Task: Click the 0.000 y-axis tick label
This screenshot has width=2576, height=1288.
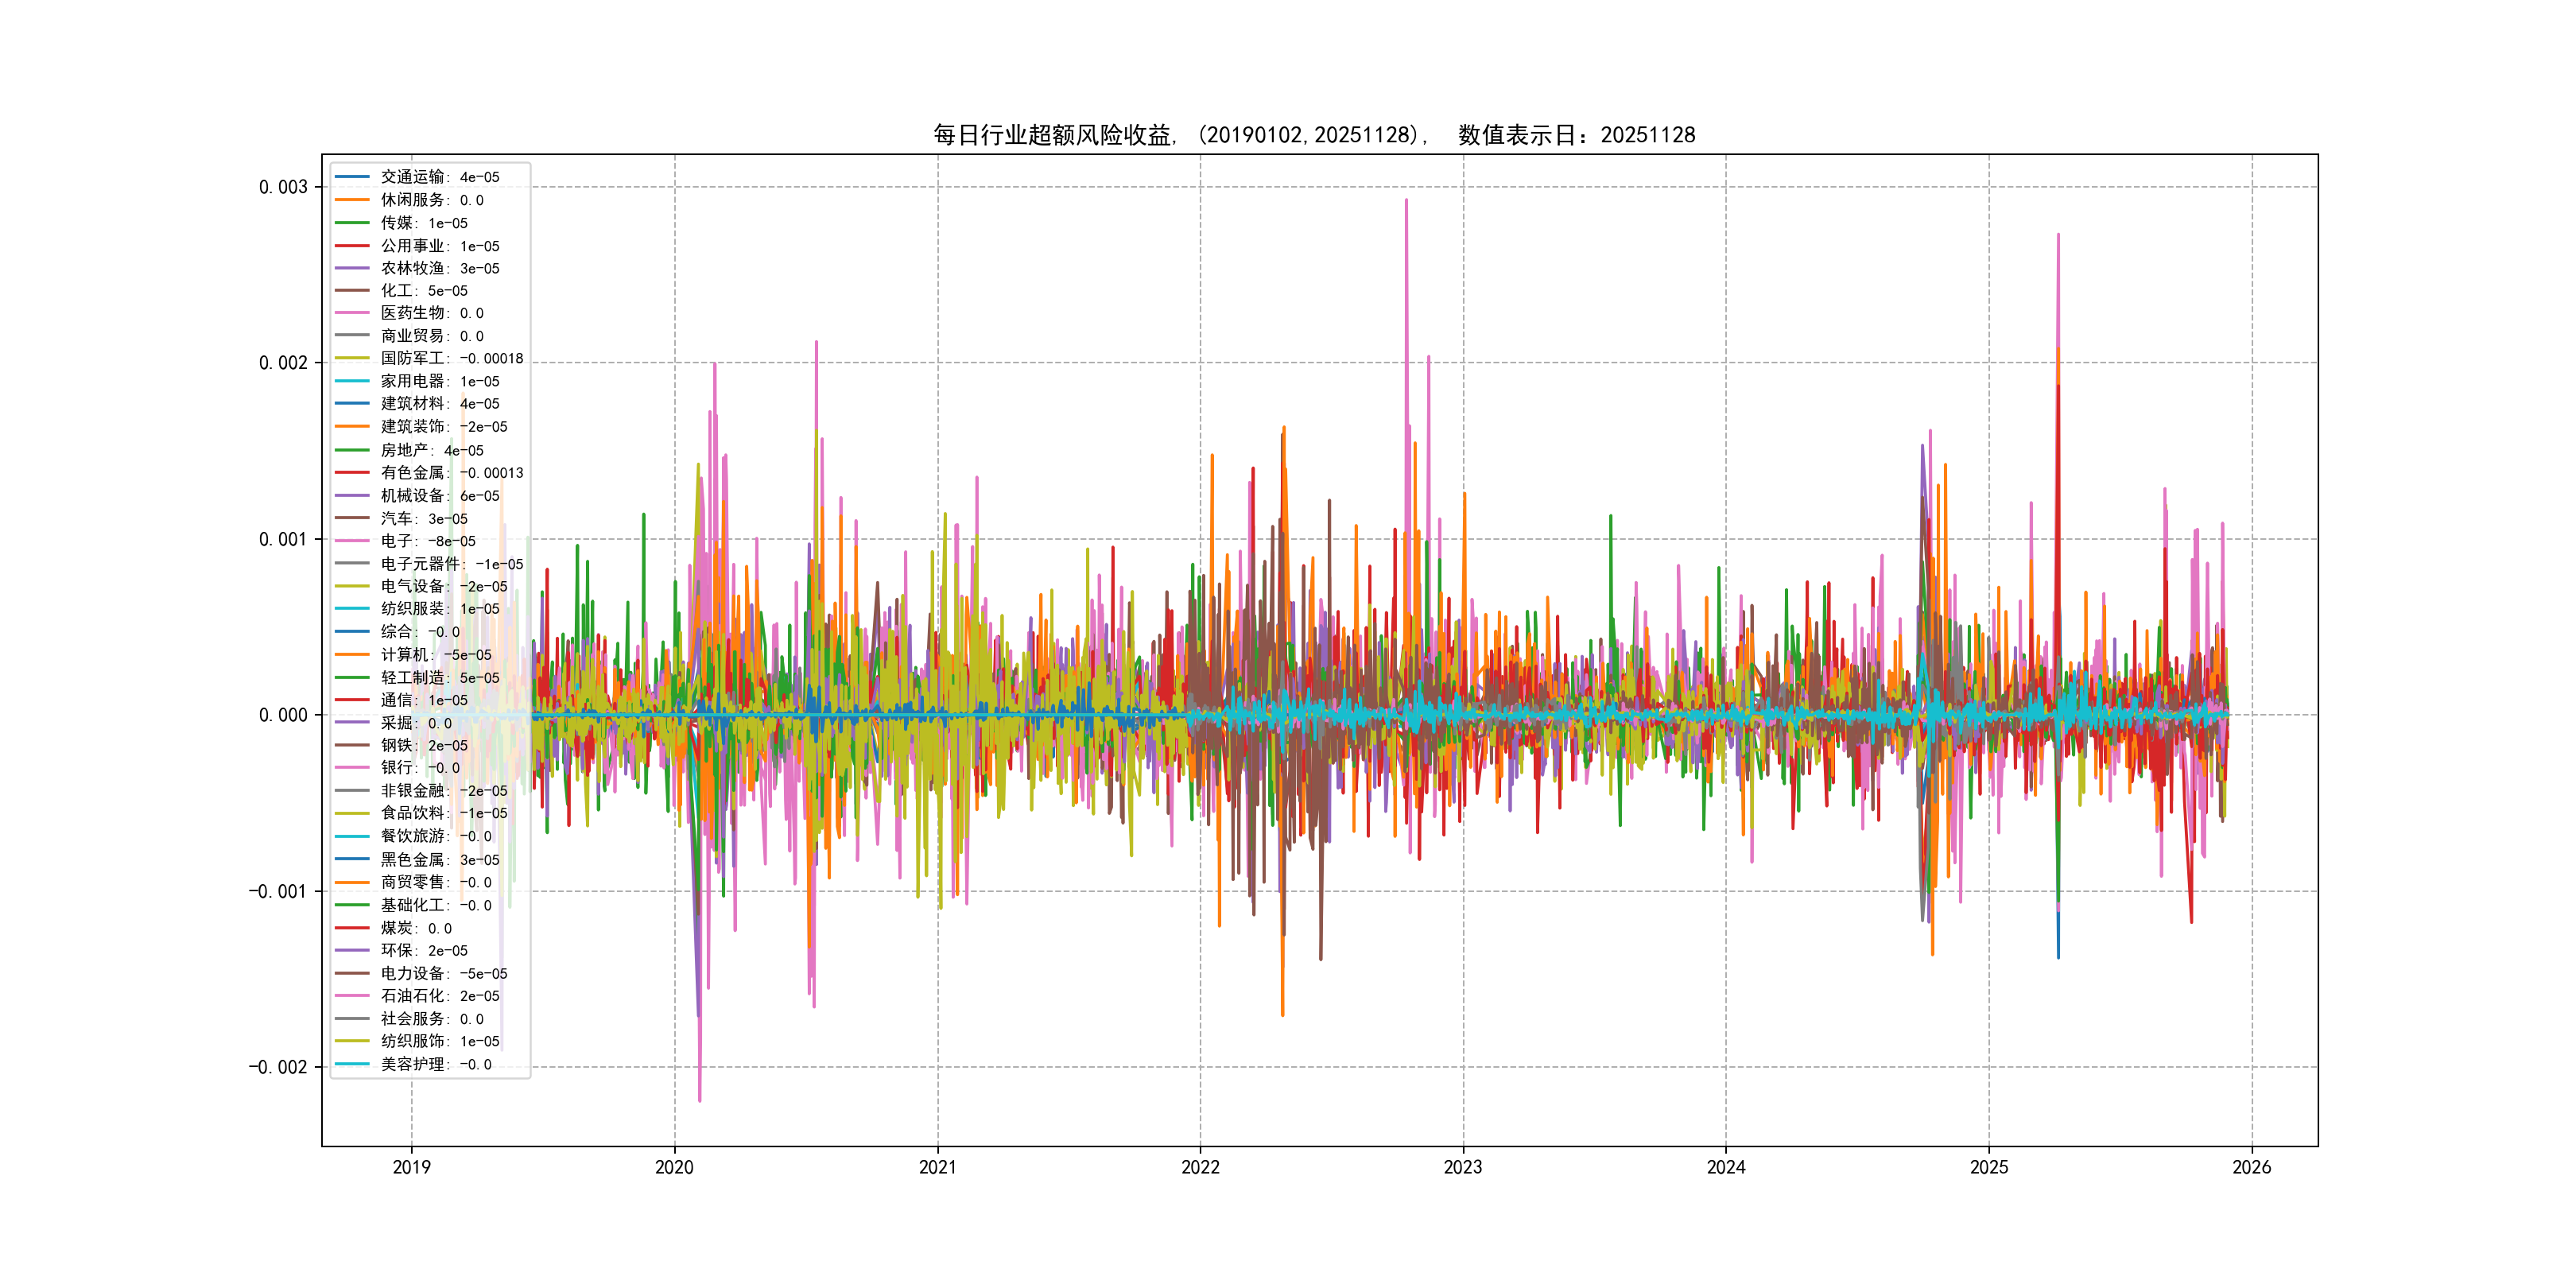Action: [283, 715]
